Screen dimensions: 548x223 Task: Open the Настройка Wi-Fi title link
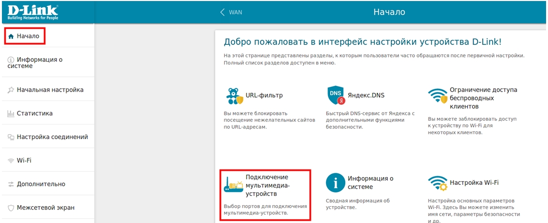[x=474, y=183]
